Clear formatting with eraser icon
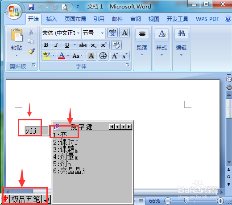The image size is (232, 205). [x=116, y=45]
